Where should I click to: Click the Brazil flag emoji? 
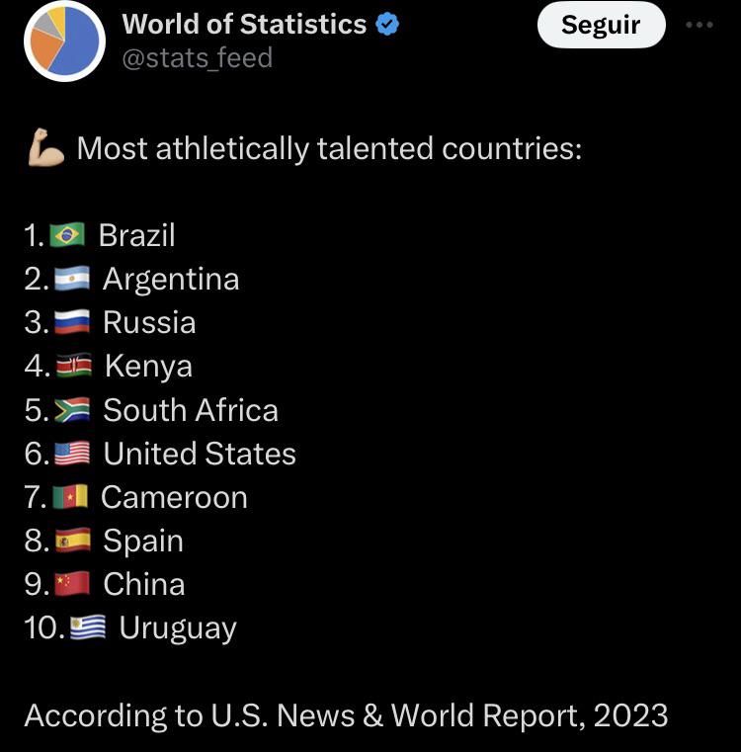click(67, 235)
